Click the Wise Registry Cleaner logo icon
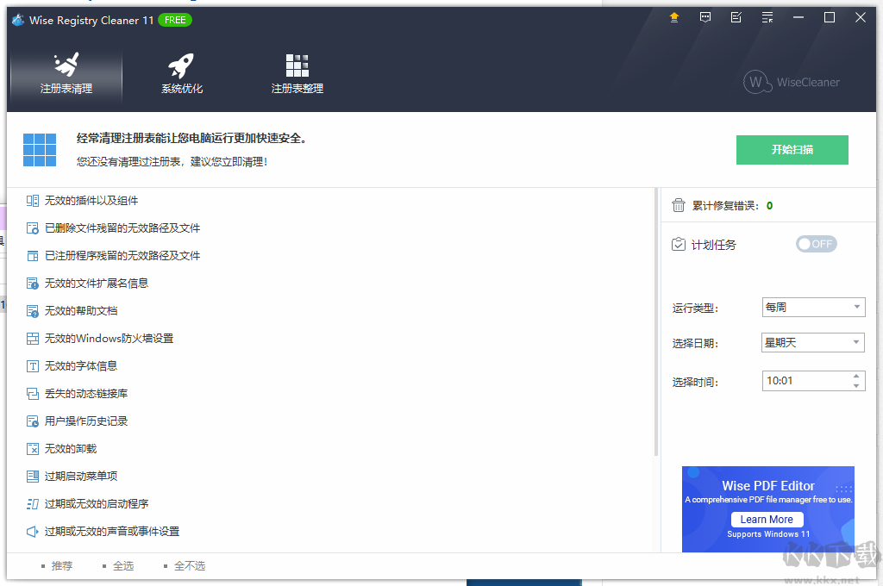This screenshot has height=586, width=883. coord(17,19)
